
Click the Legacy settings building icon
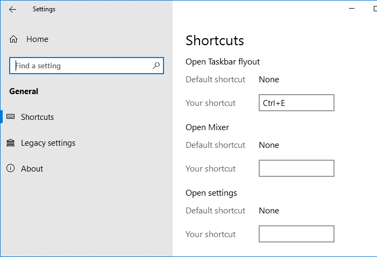tap(11, 142)
